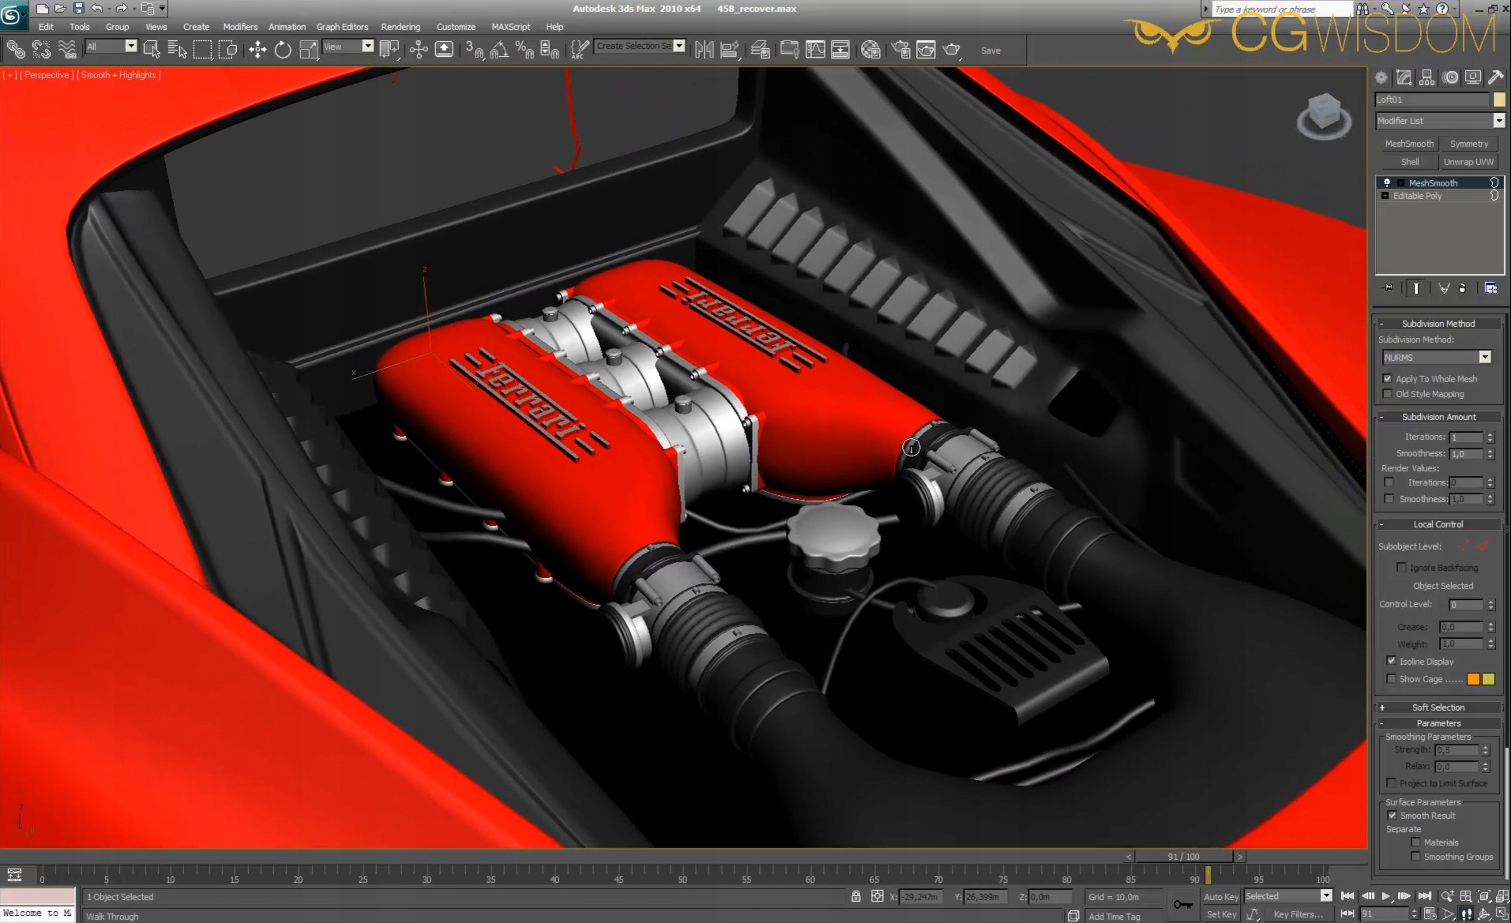Open the Hierarchy command panel tab
1511x923 pixels.
tap(1426, 77)
